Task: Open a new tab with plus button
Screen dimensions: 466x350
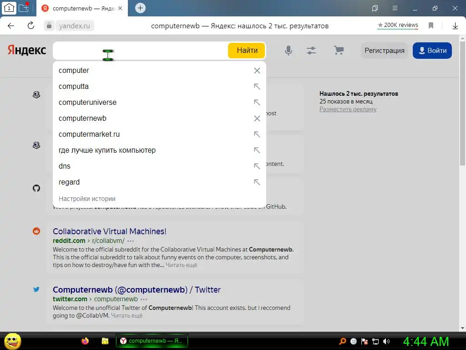Action: point(140,8)
